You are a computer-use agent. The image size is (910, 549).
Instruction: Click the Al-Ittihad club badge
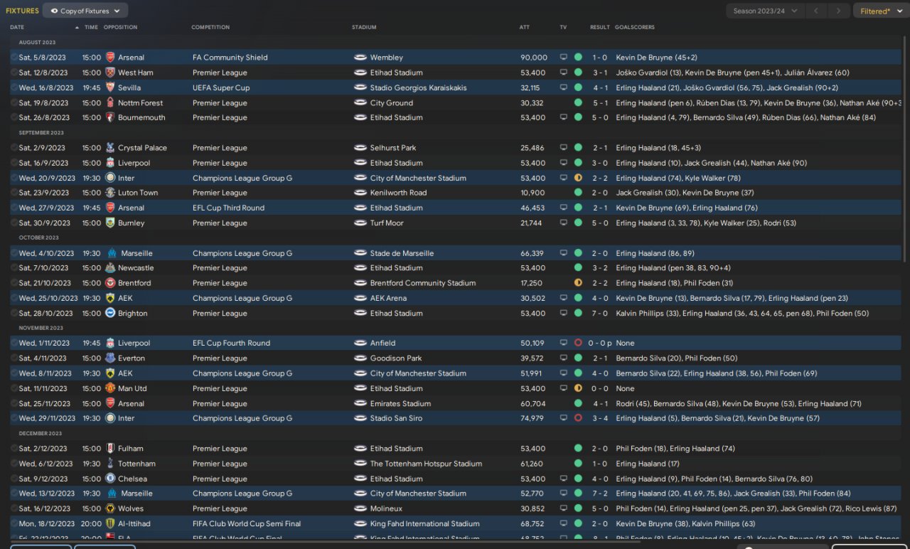click(110, 523)
